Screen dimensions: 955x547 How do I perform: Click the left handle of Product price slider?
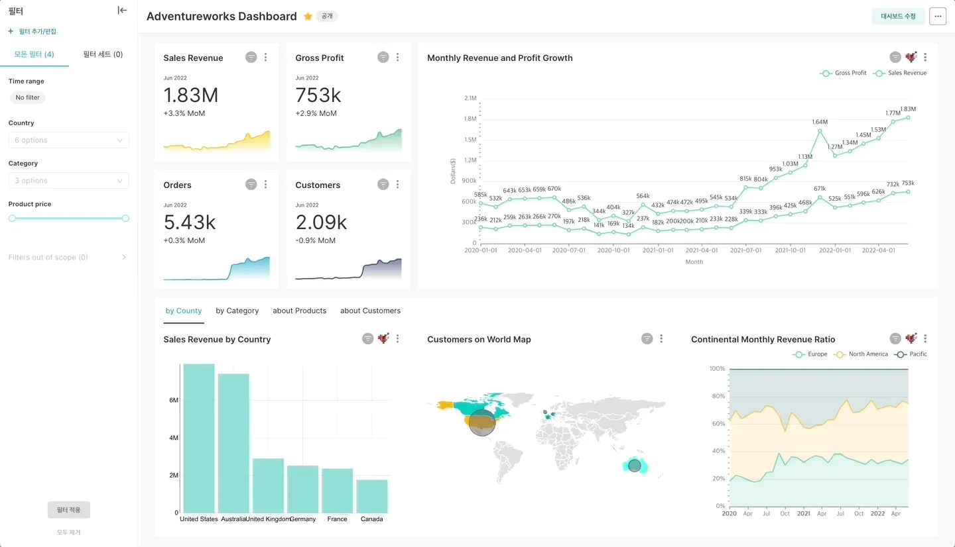pyautogui.click(x=12, y=218)
